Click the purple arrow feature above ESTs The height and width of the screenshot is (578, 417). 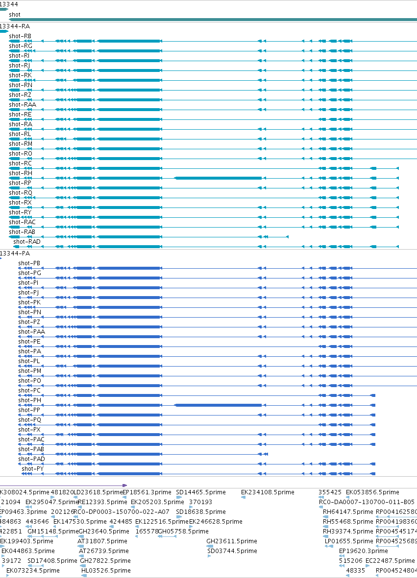point(64,486)
